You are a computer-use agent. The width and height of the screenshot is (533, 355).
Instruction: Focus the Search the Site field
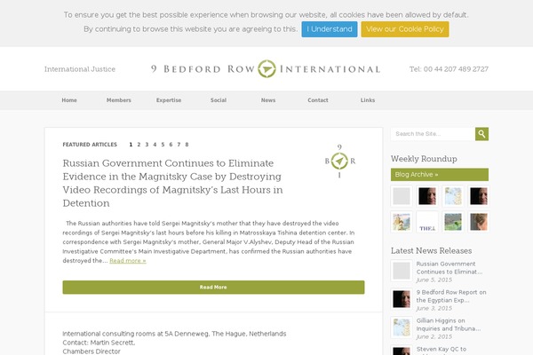point(434,134)
